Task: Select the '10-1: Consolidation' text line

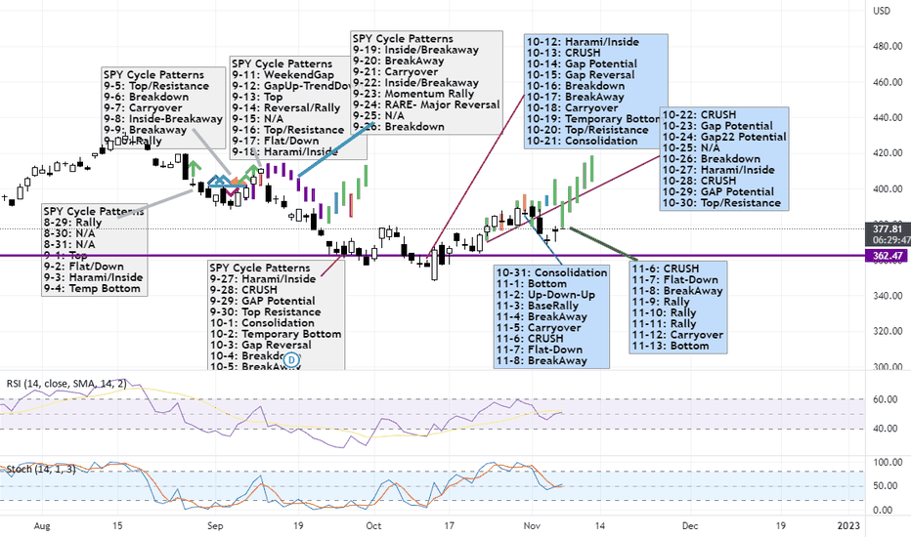Action: tap(262, 323)
